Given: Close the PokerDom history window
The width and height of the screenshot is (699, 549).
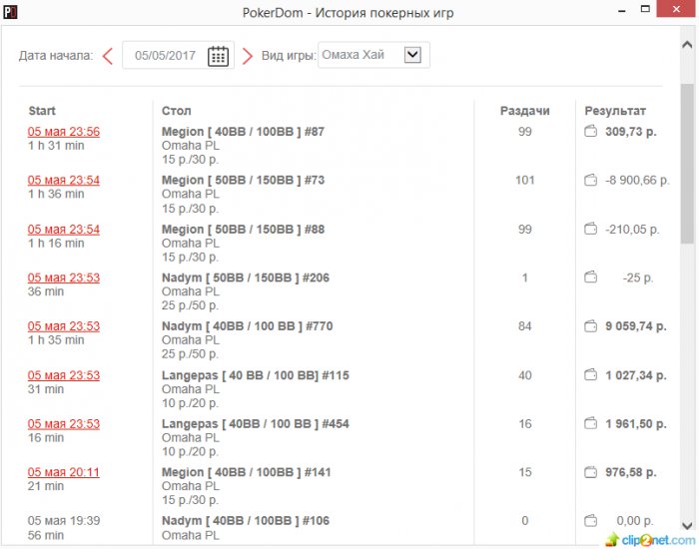Looking at the screenshot, I should click(677, 9).
